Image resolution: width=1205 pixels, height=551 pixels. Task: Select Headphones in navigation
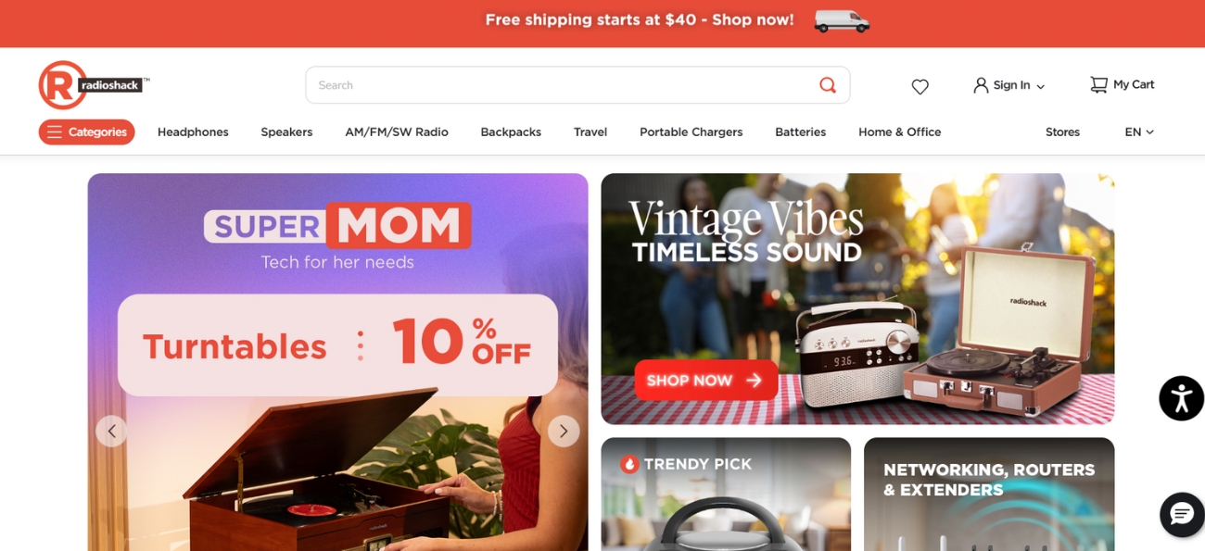click(x=193, y=132)
